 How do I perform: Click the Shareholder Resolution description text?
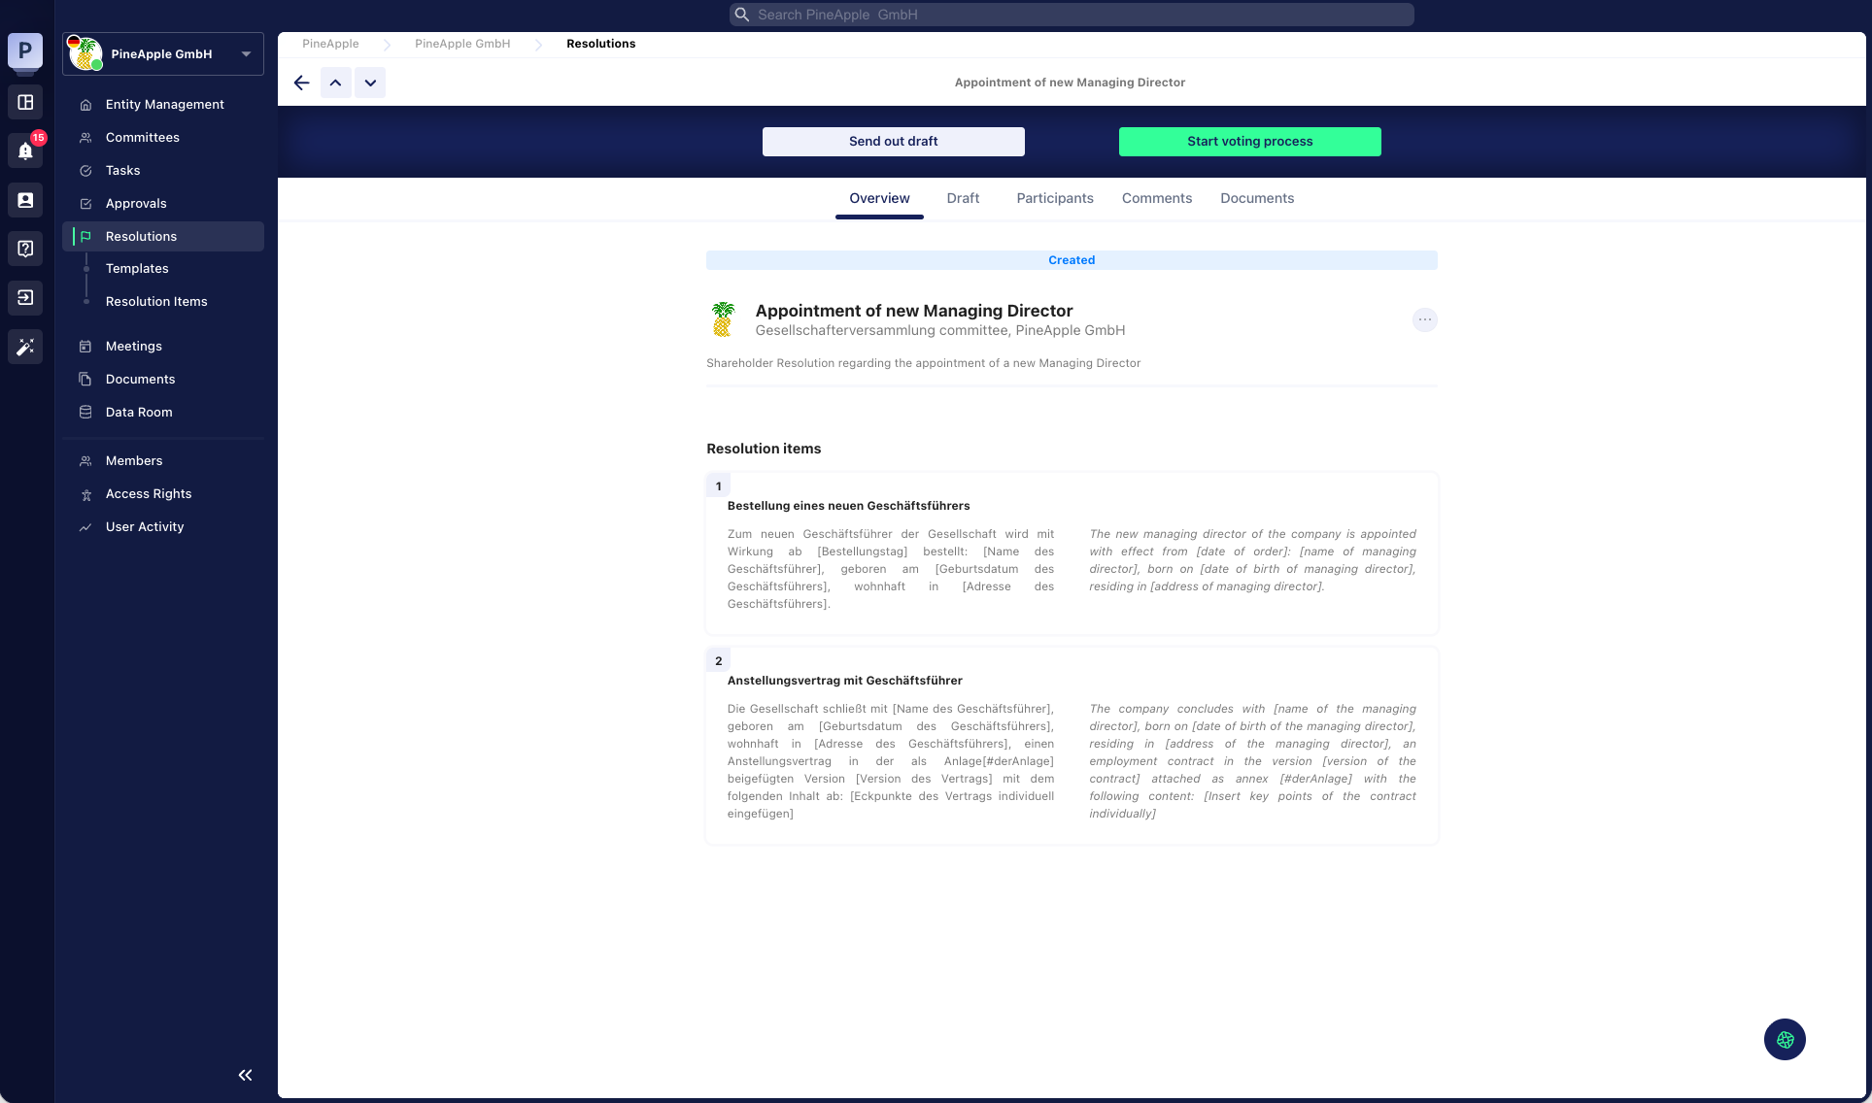click(x=923, y=363)
